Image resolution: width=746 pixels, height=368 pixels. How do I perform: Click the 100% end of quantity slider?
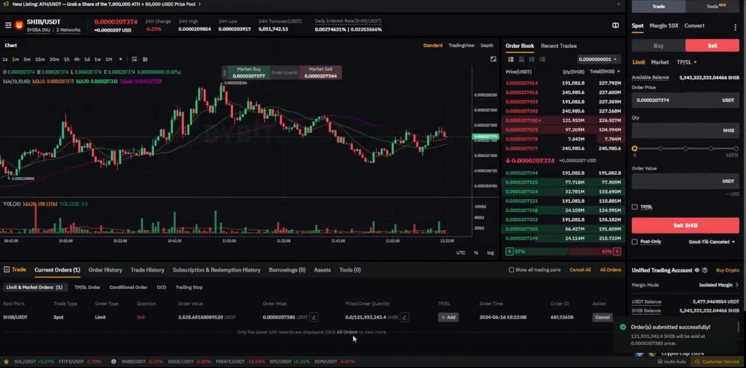pos(736,148)
